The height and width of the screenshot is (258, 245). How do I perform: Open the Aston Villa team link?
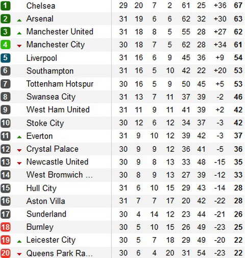pyautogui.click(x=45, y=201)
